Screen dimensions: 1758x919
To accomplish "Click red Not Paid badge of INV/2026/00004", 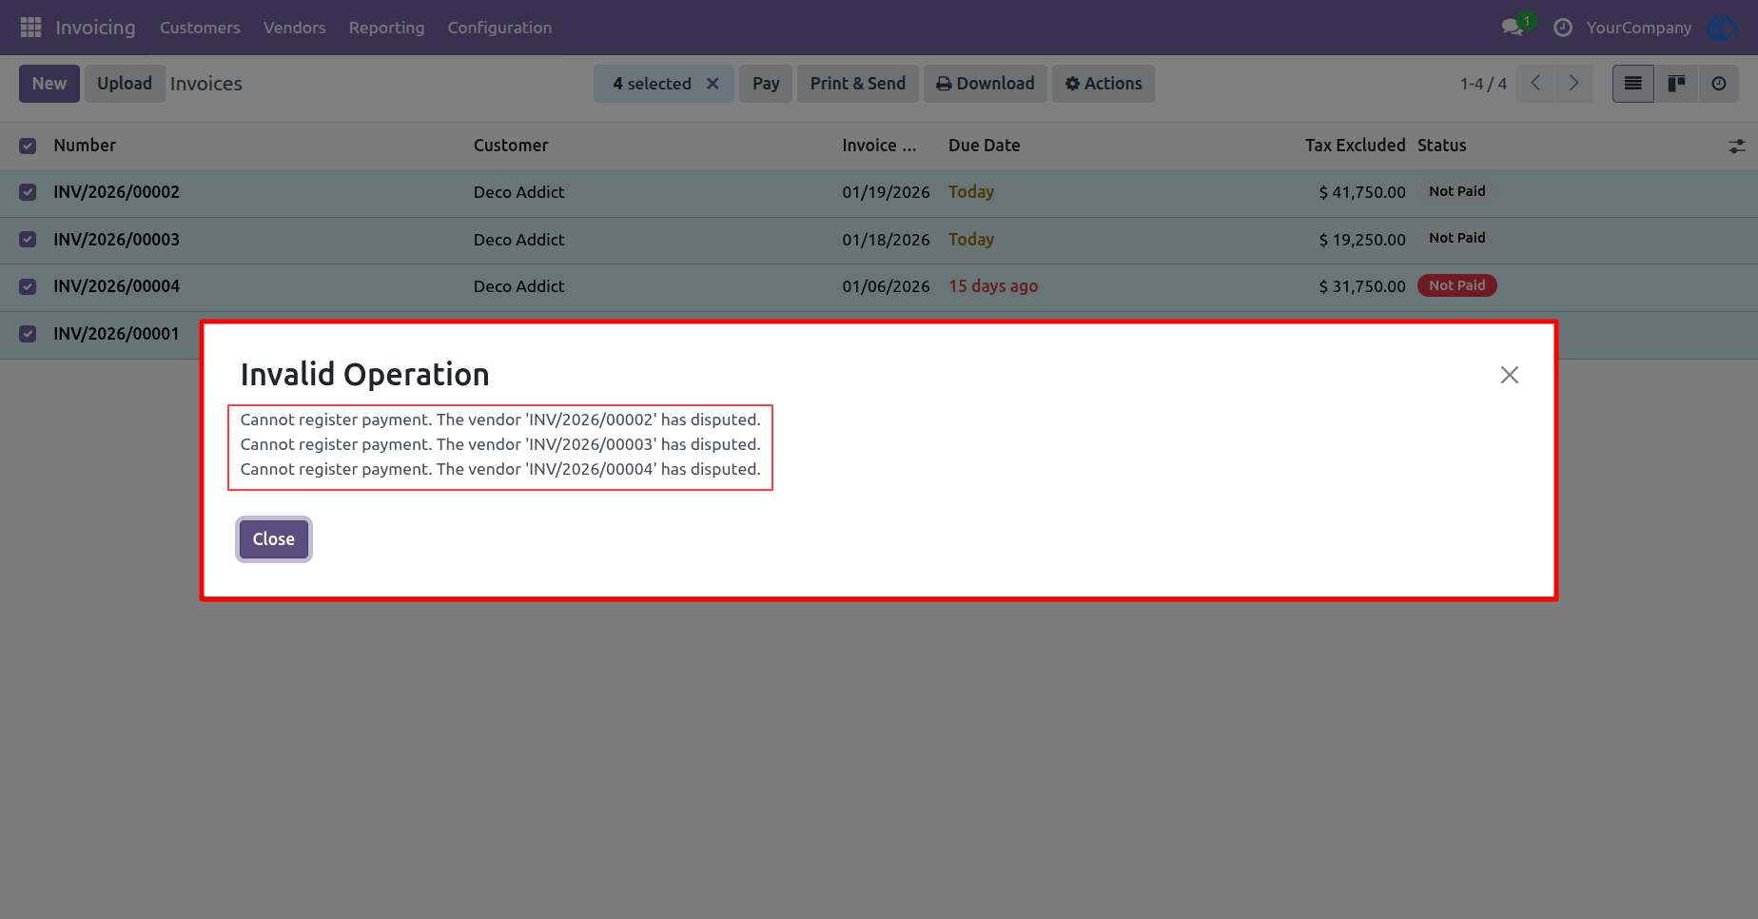I will pyautogui.click(x=1457, y=285).
